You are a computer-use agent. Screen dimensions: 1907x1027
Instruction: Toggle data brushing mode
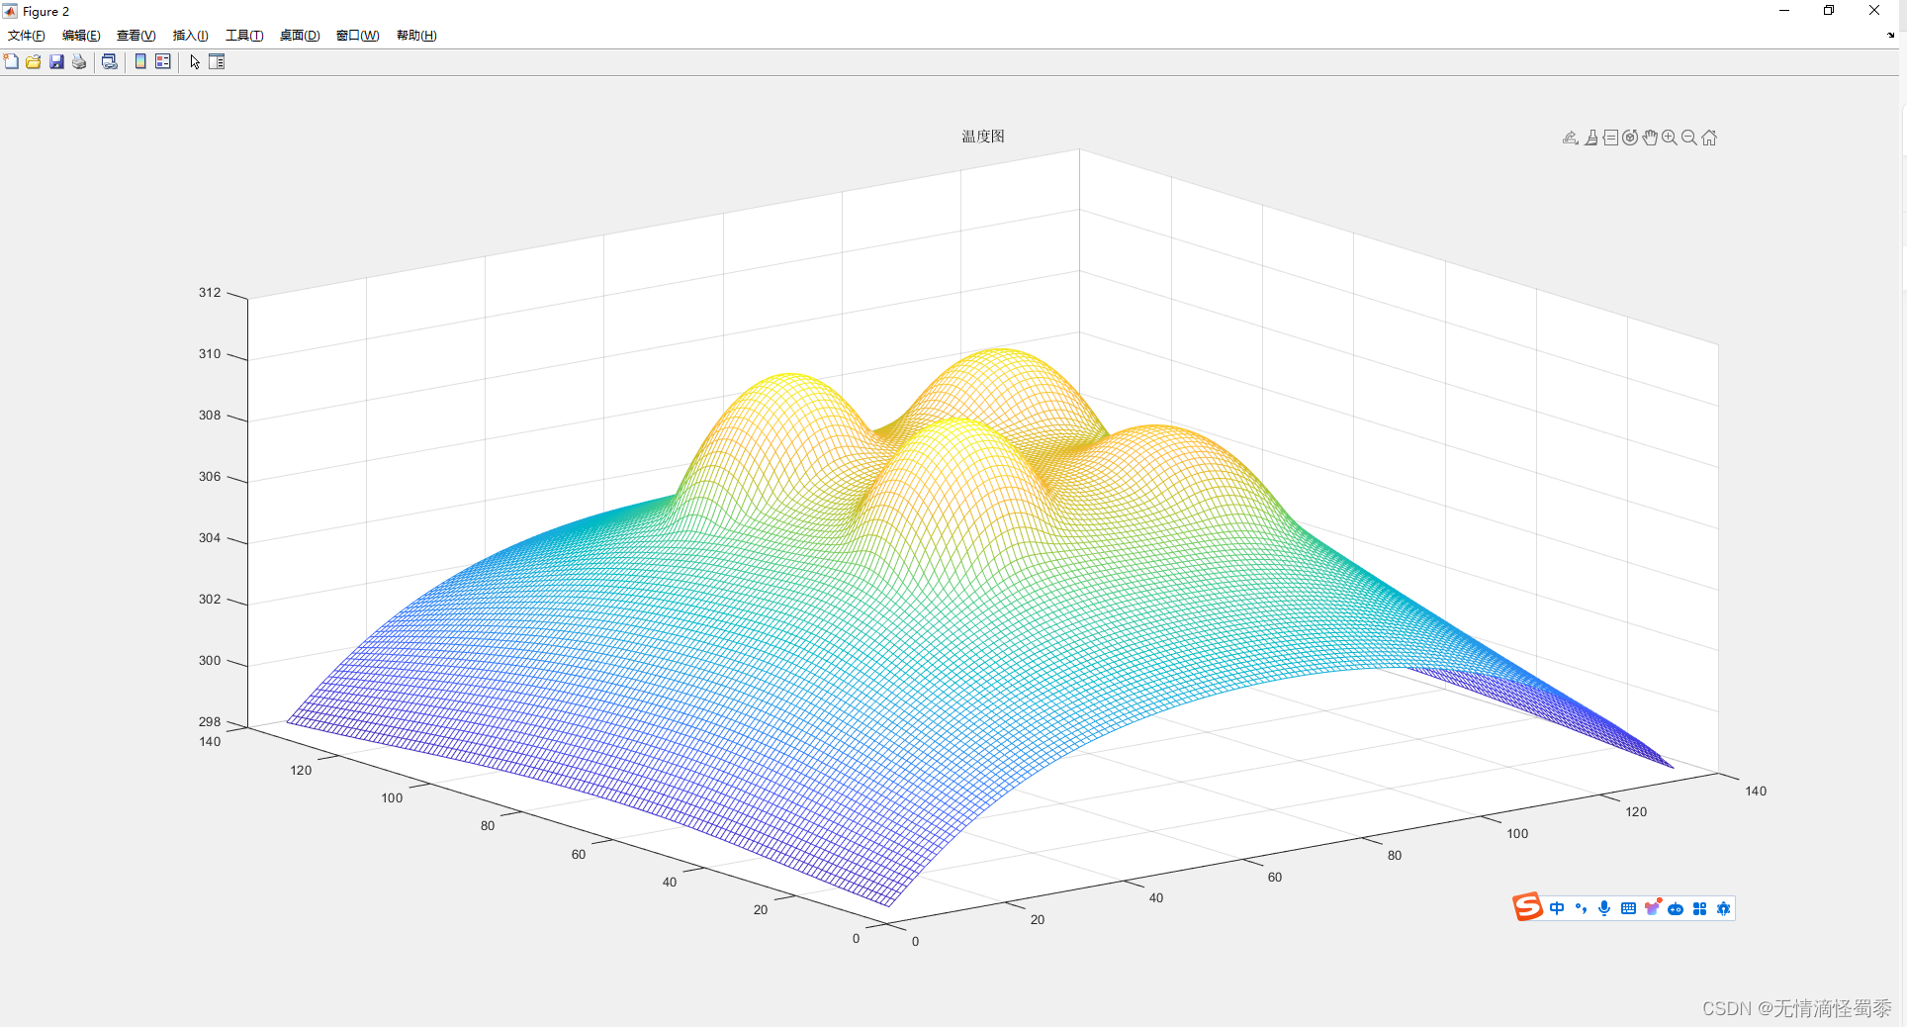pyautogui.click(x=1591, y=138)
